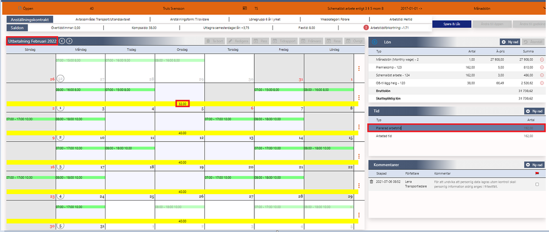
Task: Expand the three-dot menu for week 5
Action: pyautogui.click(x=359, y=215)
